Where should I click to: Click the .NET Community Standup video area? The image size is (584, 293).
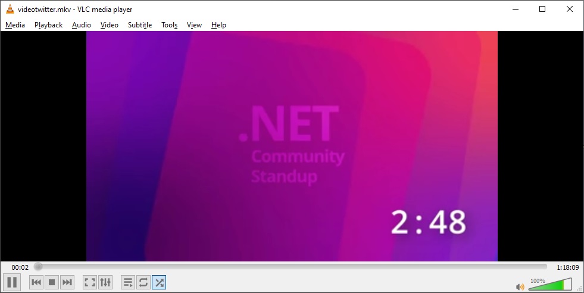pos(292,146)
